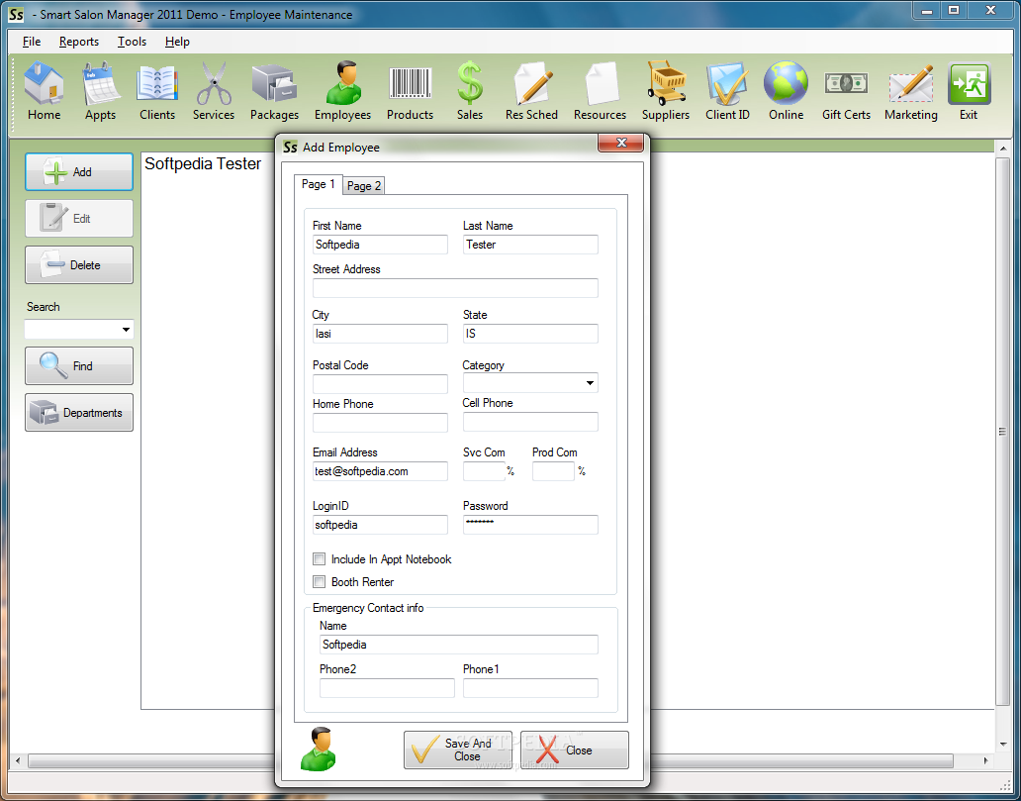This screenshot has width=1021, height=801.
Task: Click the Emergency Contact Name field
Action: coord(459,645)
